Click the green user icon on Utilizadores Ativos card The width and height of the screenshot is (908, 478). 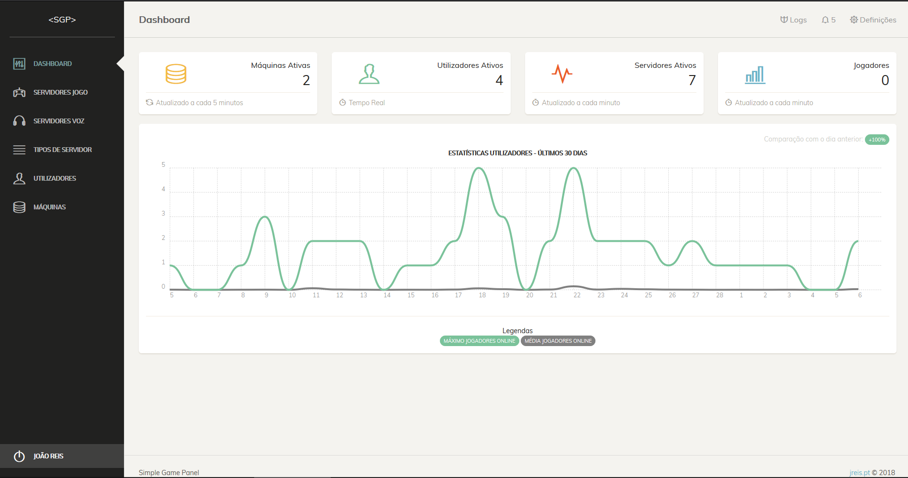[369, 74]
